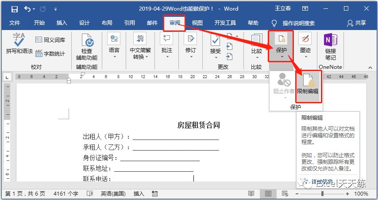Click the zoom in plus button
Screen dimensions: 378x200
click(347, 194)
